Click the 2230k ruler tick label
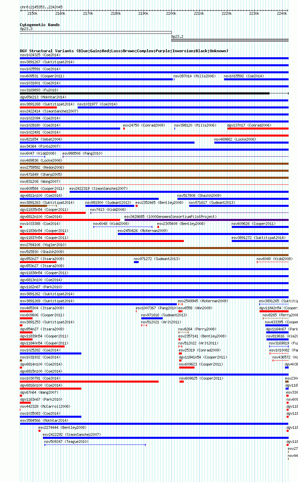298x482 pixels. coord(254,13)
